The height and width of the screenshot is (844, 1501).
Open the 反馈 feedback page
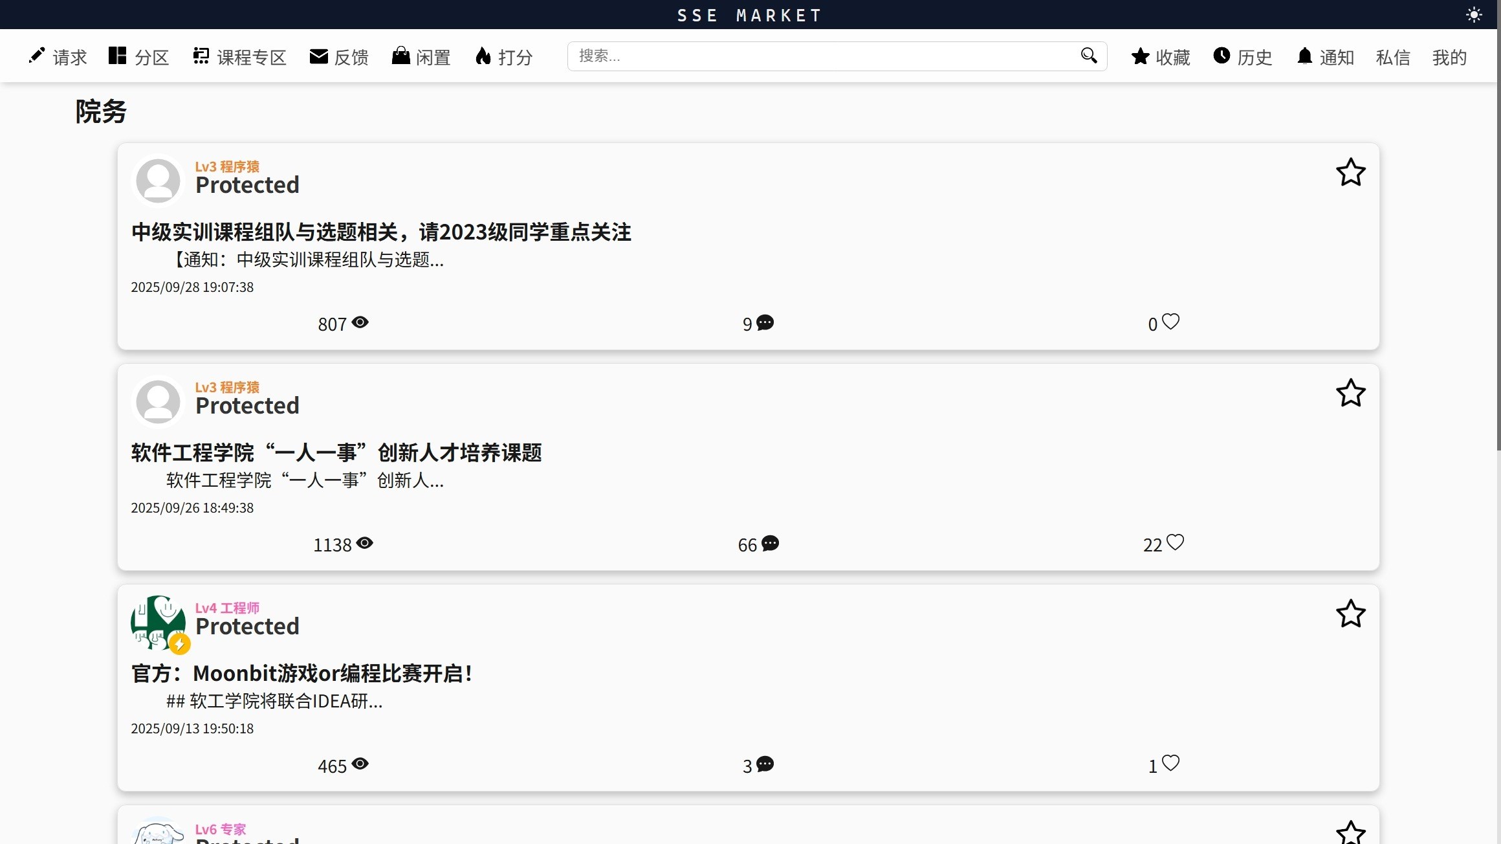click(339, 57)
